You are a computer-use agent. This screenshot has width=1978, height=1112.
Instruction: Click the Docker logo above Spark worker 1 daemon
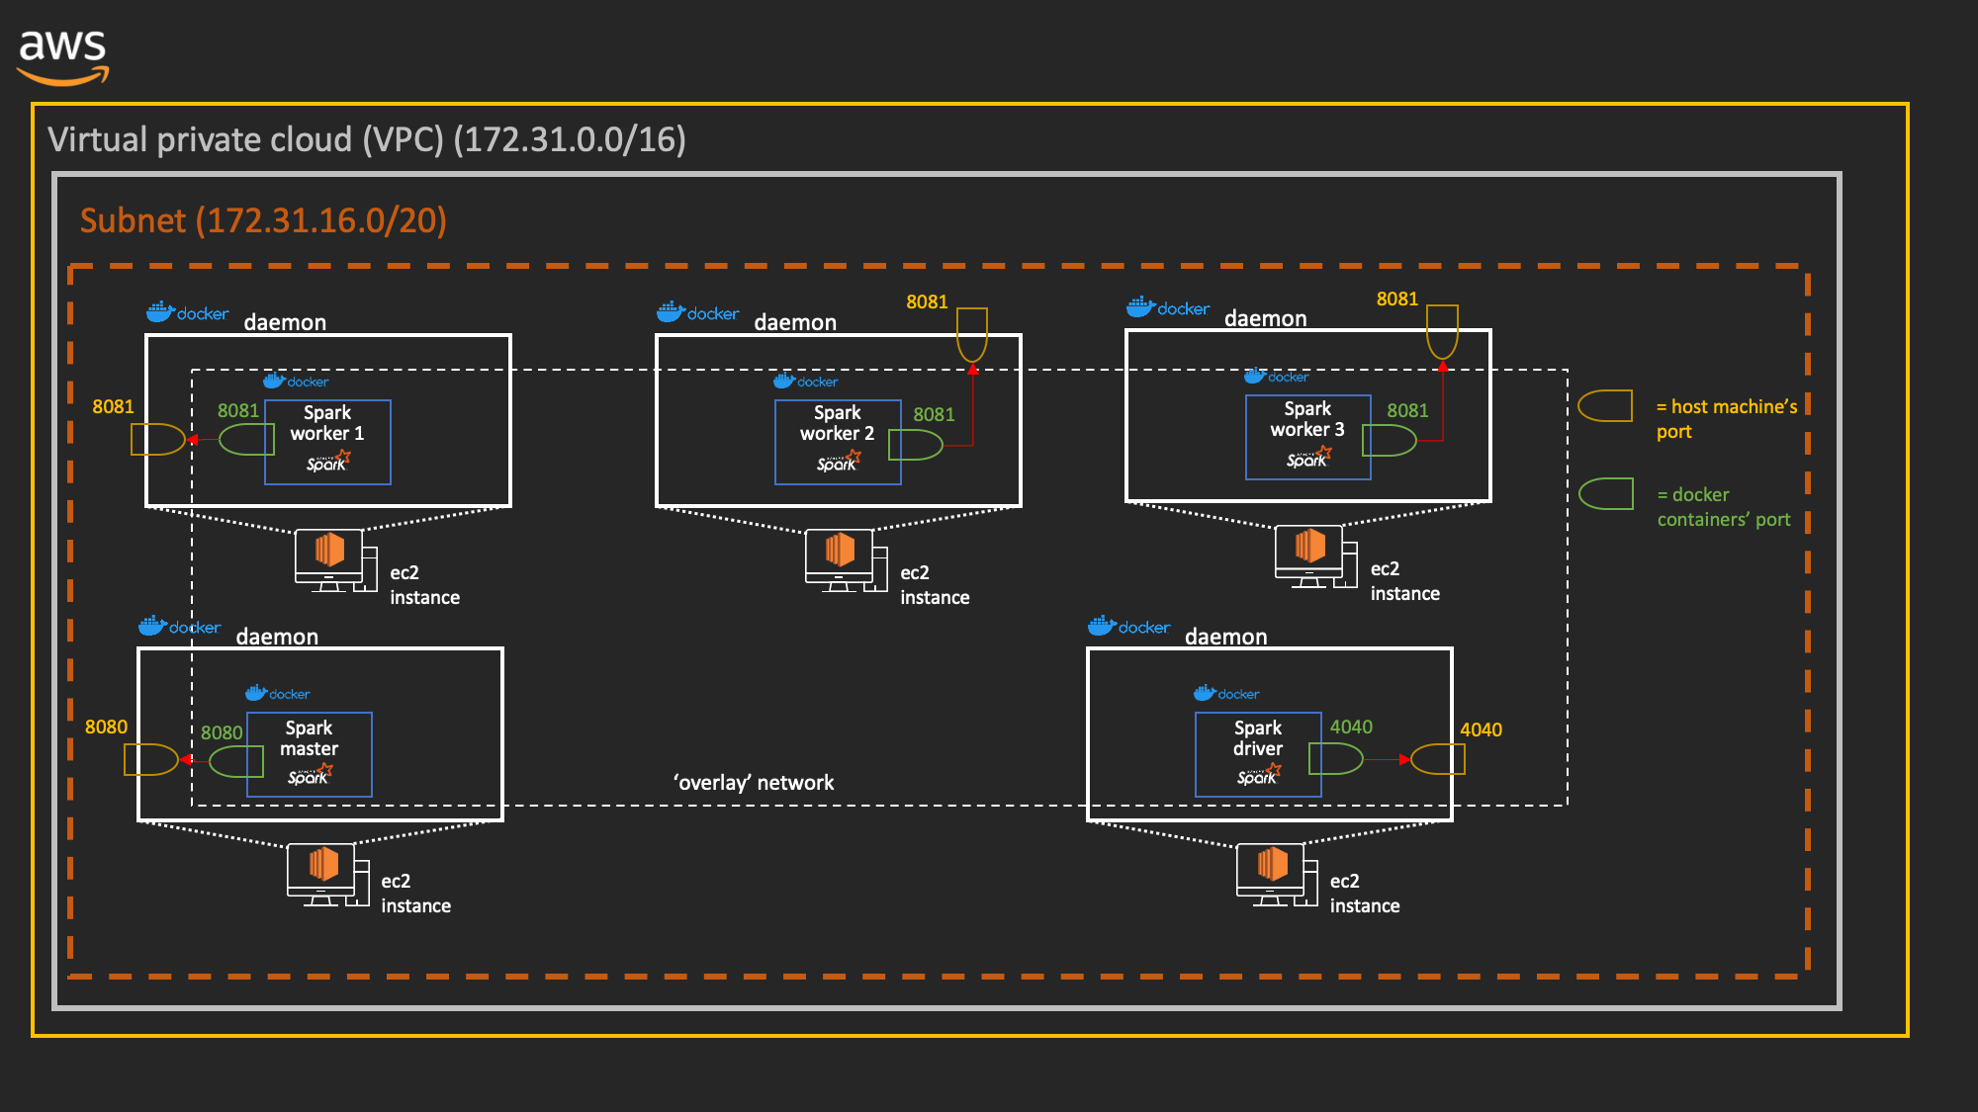(x=188, y=311)
